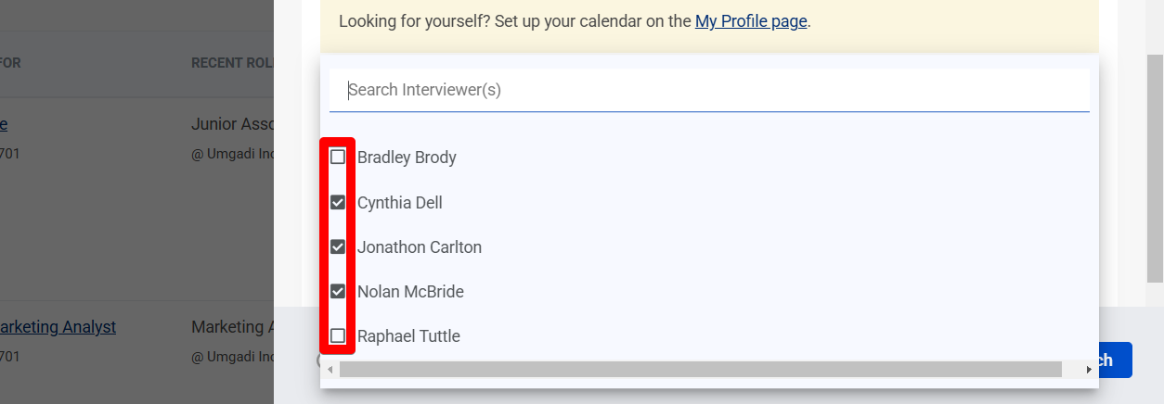The width and height of the screenshot is (1164, 404).
Task: Enable the Raphael Tuttle checkbox
Action: click(338, 335)
